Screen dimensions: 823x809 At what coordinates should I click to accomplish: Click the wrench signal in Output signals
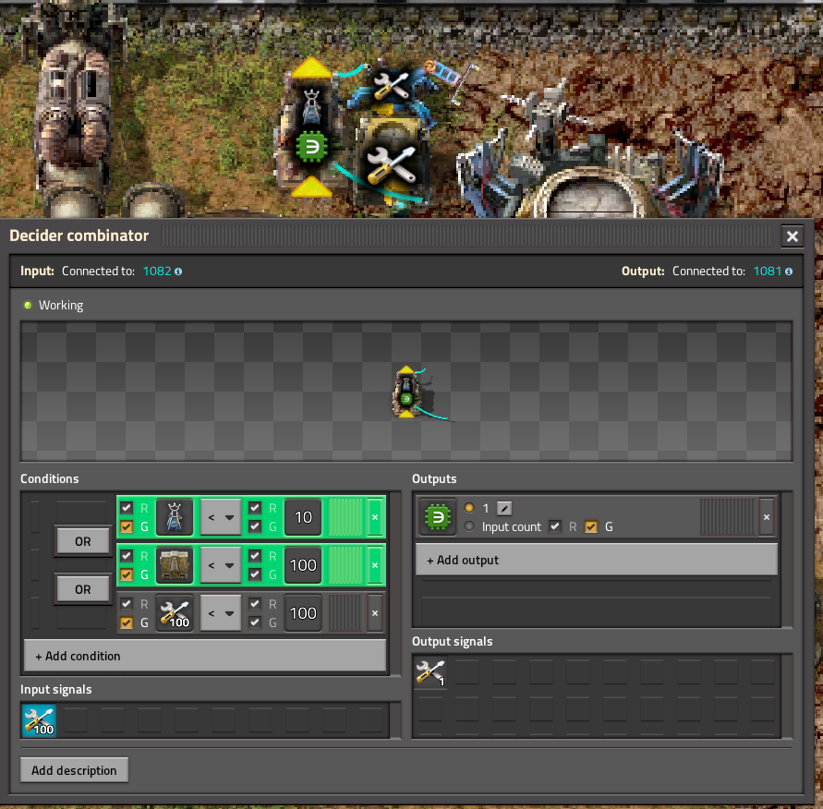pos(430,672)
